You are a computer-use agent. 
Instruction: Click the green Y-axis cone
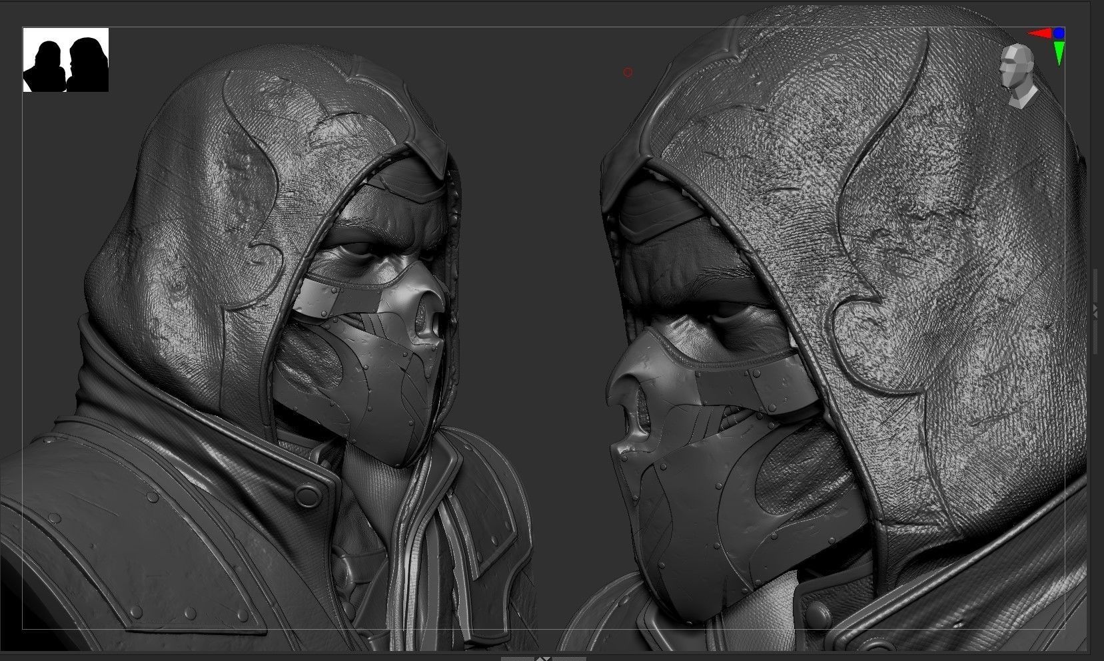pos(1059,53)
